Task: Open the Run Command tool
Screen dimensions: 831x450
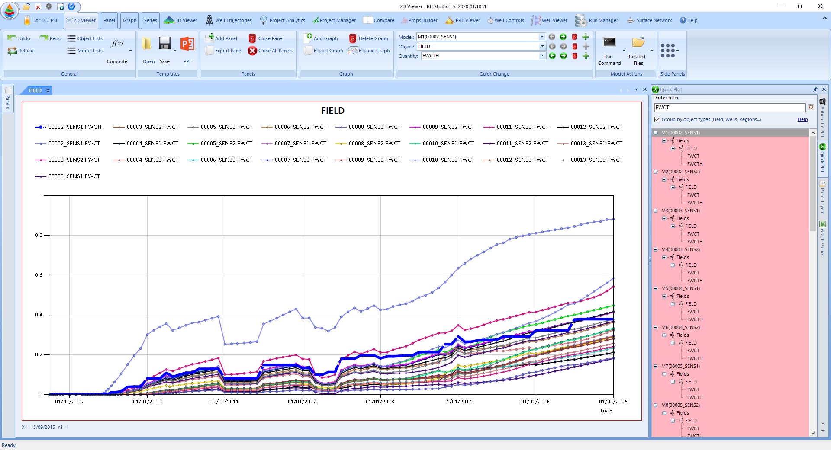Action: point(609,42)
